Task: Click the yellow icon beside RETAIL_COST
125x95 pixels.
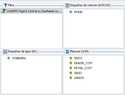Action: pos(71,68)
